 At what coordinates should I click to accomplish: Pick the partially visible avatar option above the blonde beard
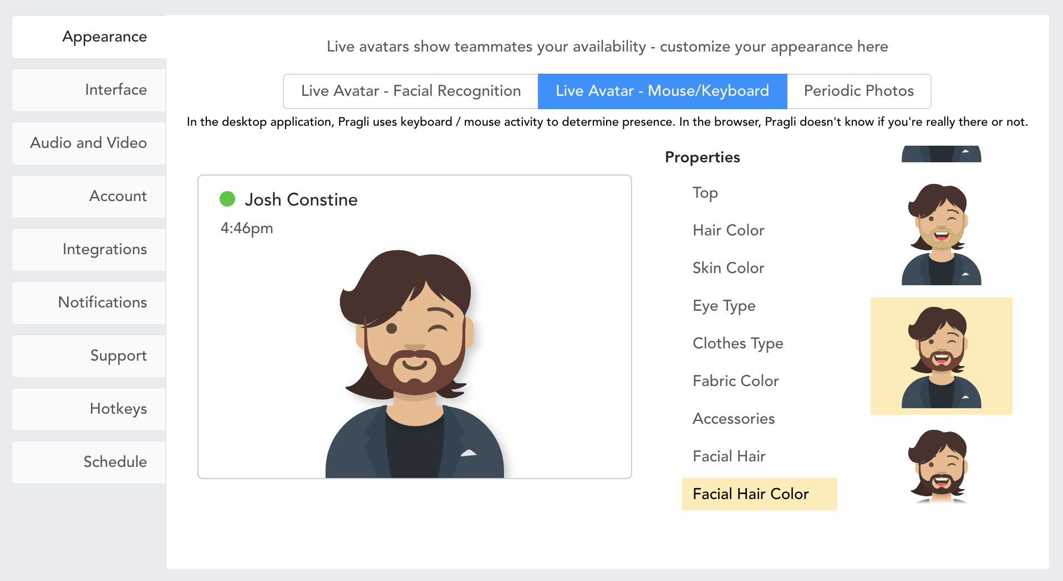pos(941,154)
